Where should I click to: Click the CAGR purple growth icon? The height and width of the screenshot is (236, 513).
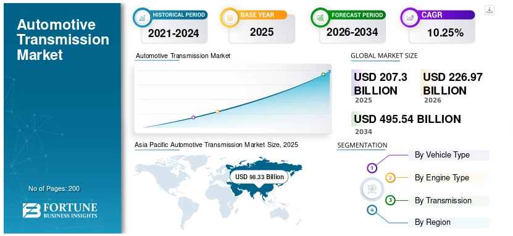(410, 17)
